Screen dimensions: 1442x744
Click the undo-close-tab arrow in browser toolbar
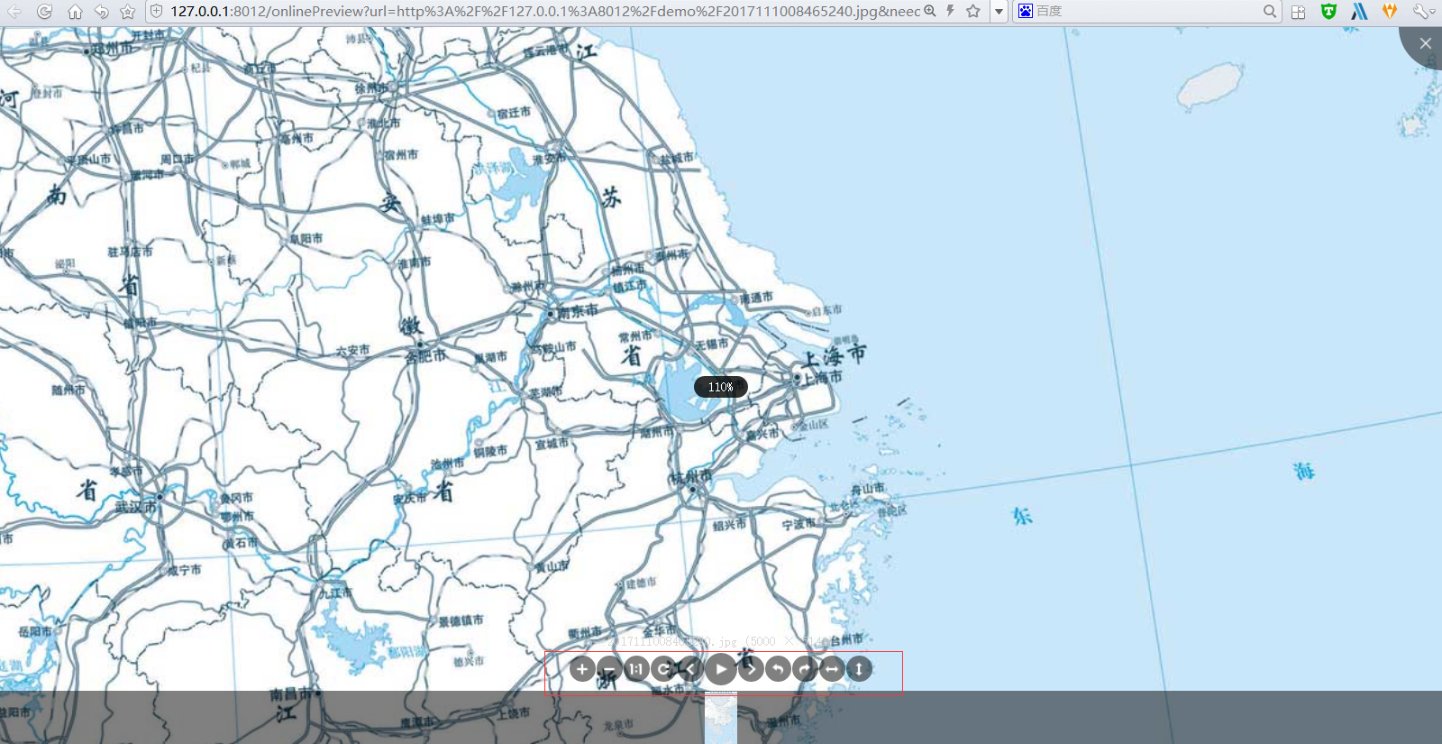click(x=102, y=12)
